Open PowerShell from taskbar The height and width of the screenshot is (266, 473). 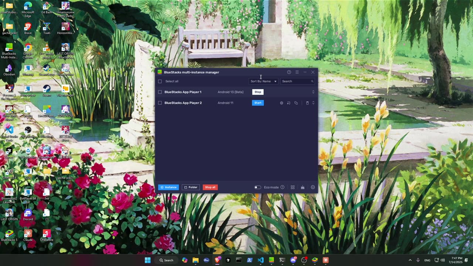[249, 260]
